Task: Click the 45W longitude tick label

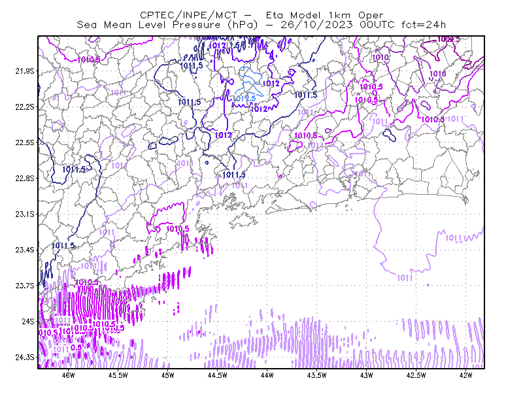Action: (x=168, y=375)
